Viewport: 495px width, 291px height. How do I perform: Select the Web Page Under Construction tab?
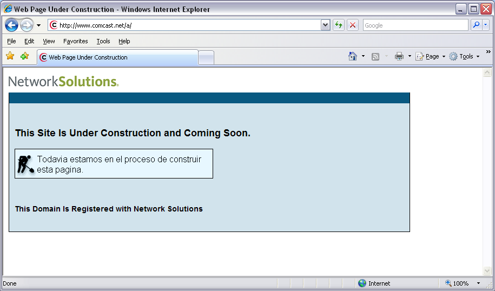(117, 57)
